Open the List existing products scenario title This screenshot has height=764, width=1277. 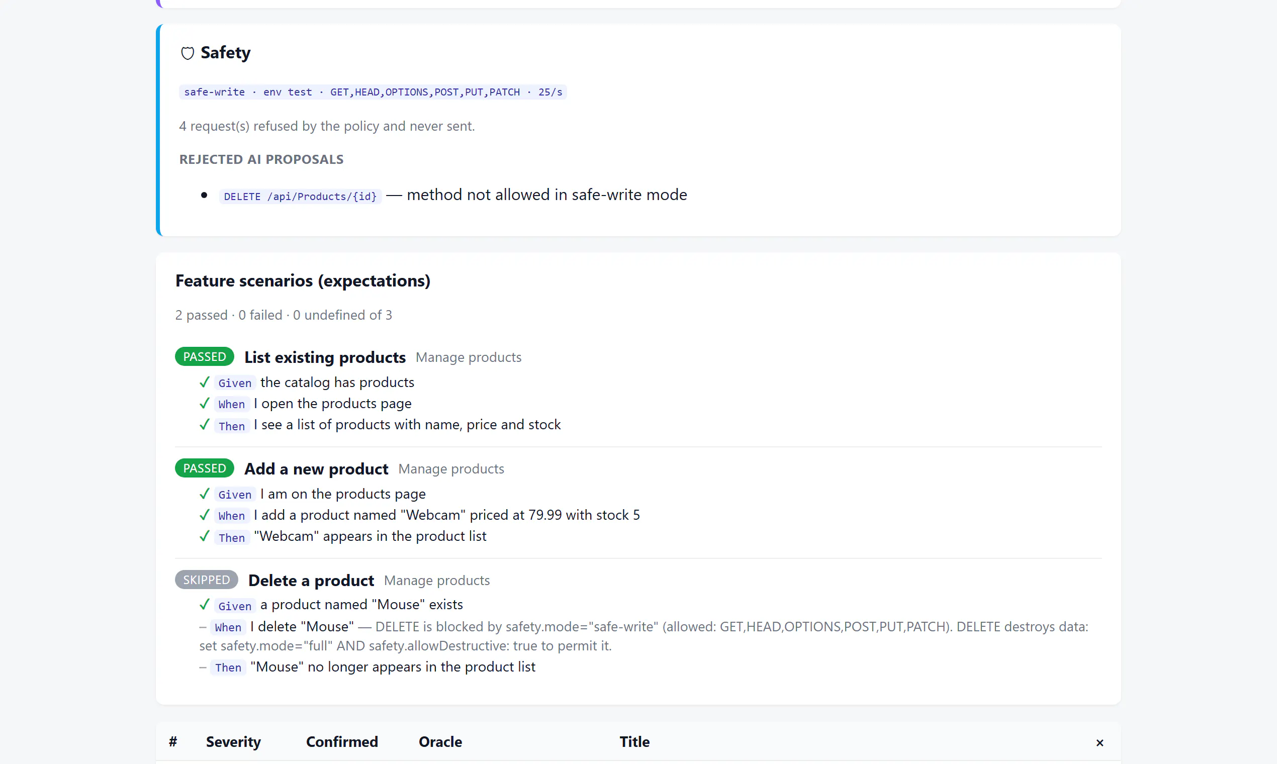[325, 357]
